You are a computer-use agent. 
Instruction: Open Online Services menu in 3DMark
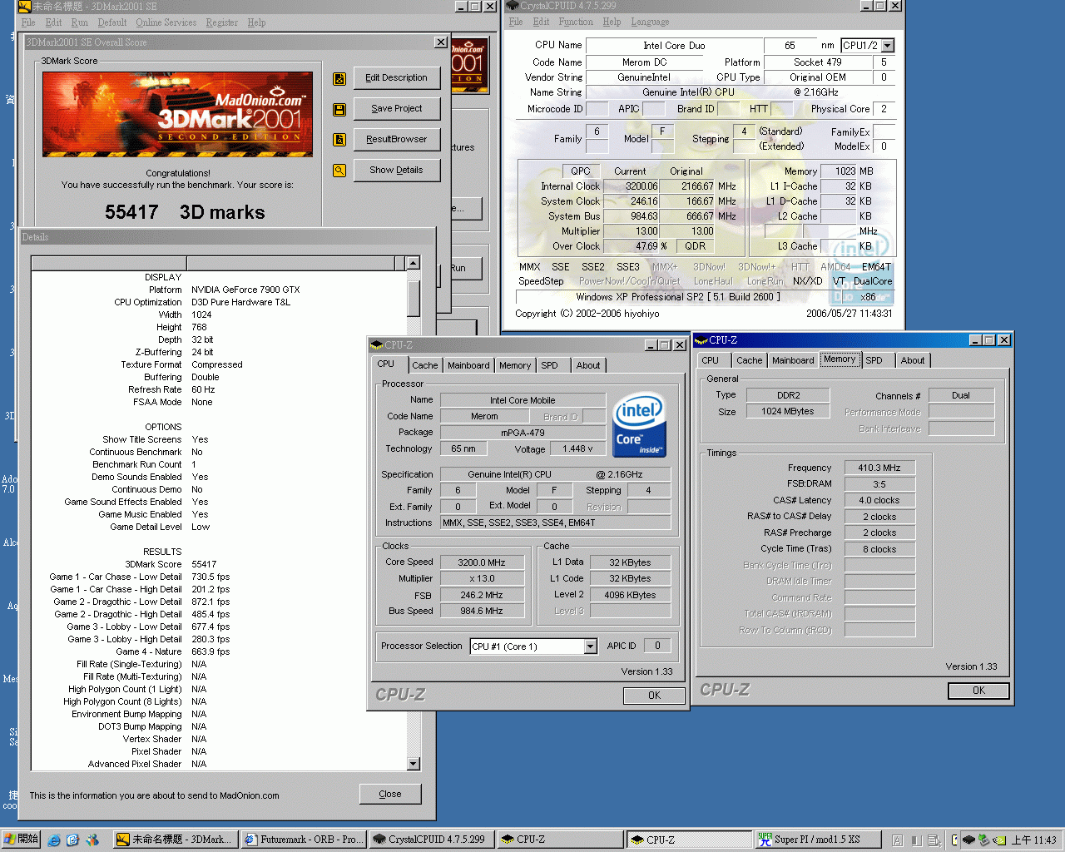tap(166, 22)
